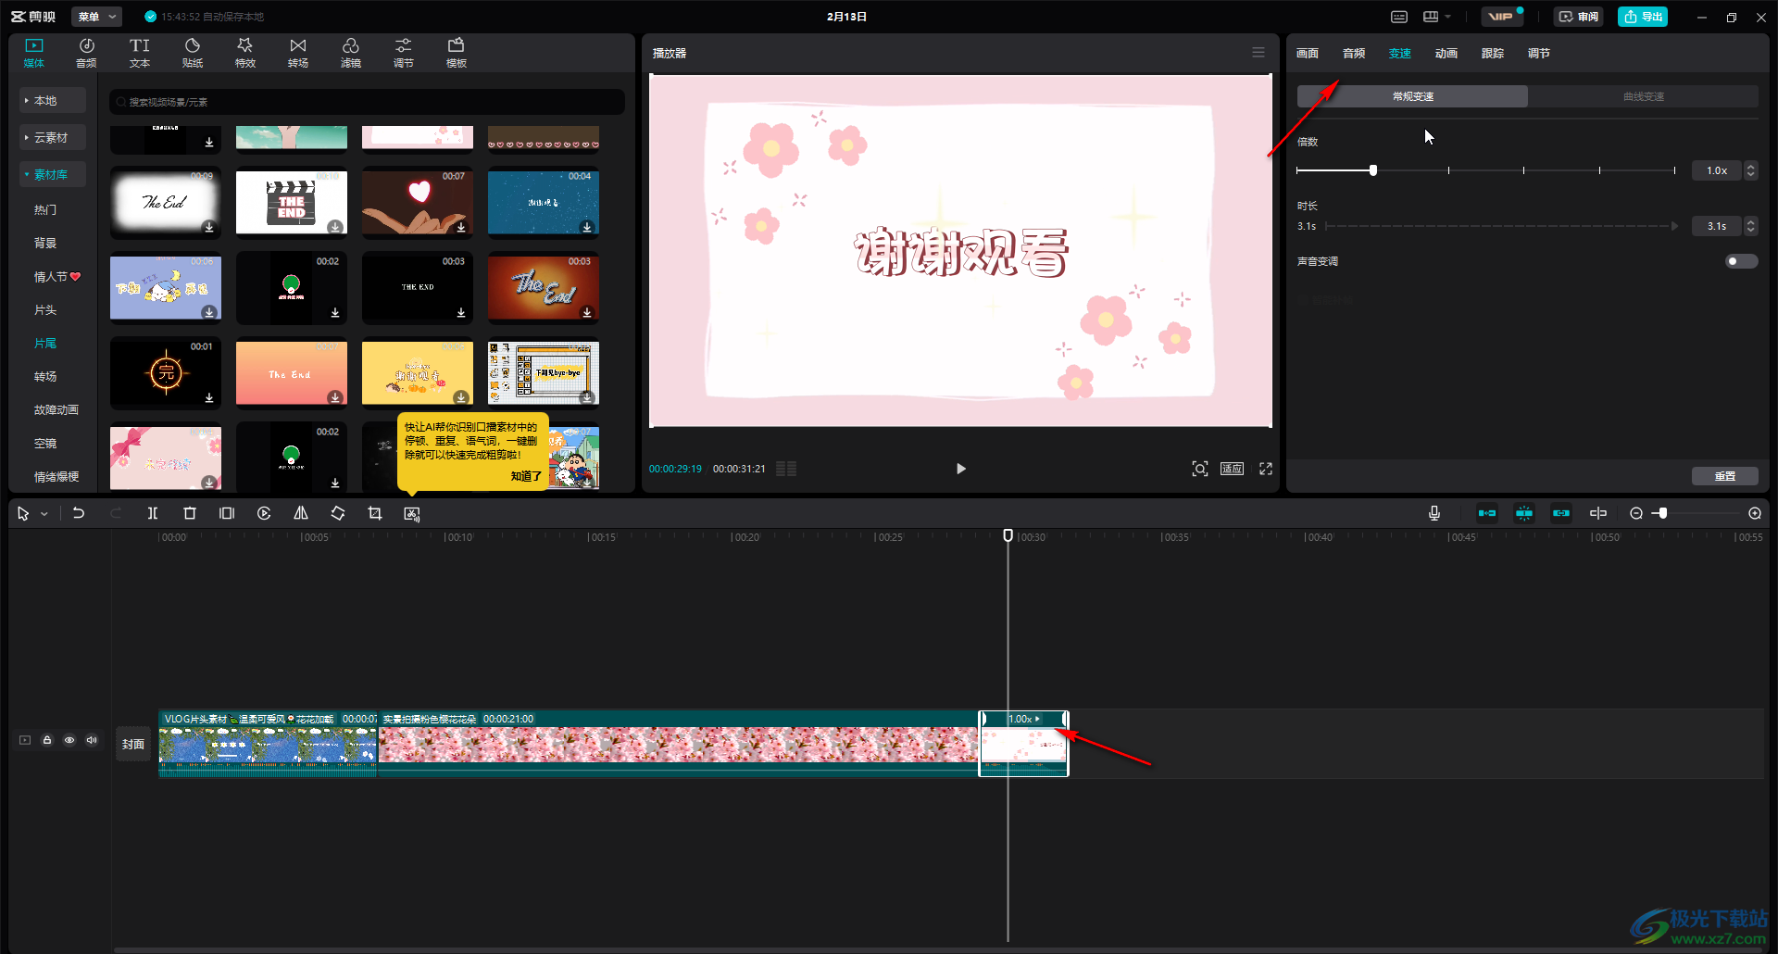Toggle auto snapping in timeline toolbar
Viewport: 1778px width, 954px height.
pos(1524,513)
